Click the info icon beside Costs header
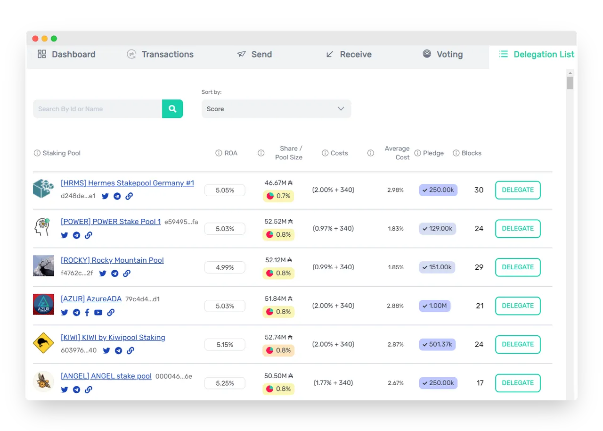 [325, 153]
